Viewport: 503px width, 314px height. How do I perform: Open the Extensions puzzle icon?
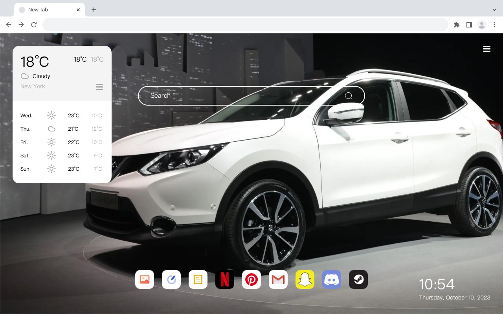coord(456,25)
